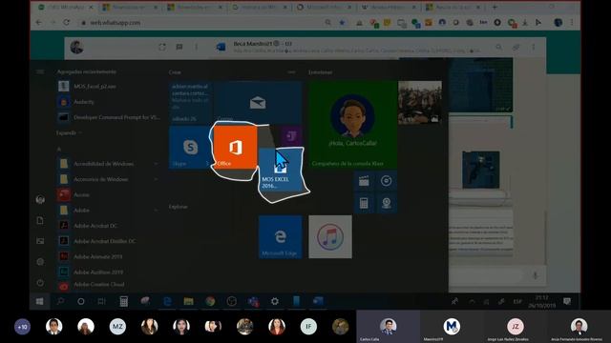Open the Correo mail tile
This screenshot has width=611, height=343.
click(x=258, y=103)
